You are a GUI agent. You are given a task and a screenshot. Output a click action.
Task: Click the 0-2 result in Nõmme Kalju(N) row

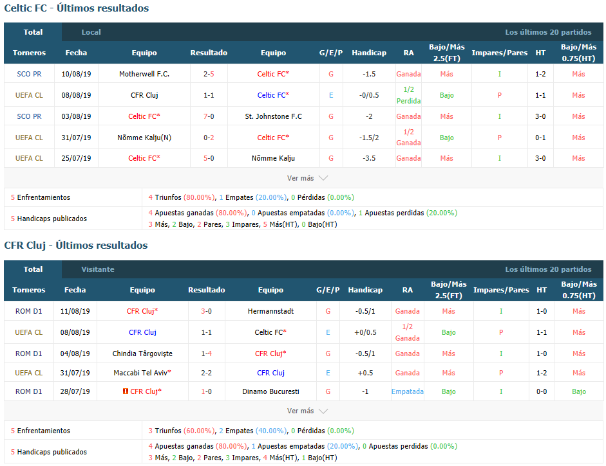209,138
